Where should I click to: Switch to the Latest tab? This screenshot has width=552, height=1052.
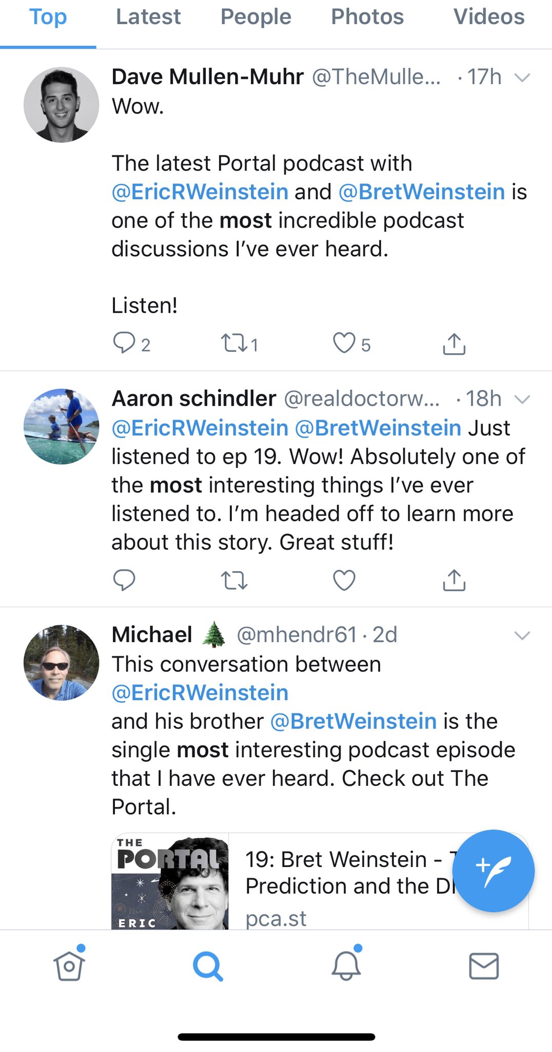pos(148,17)
